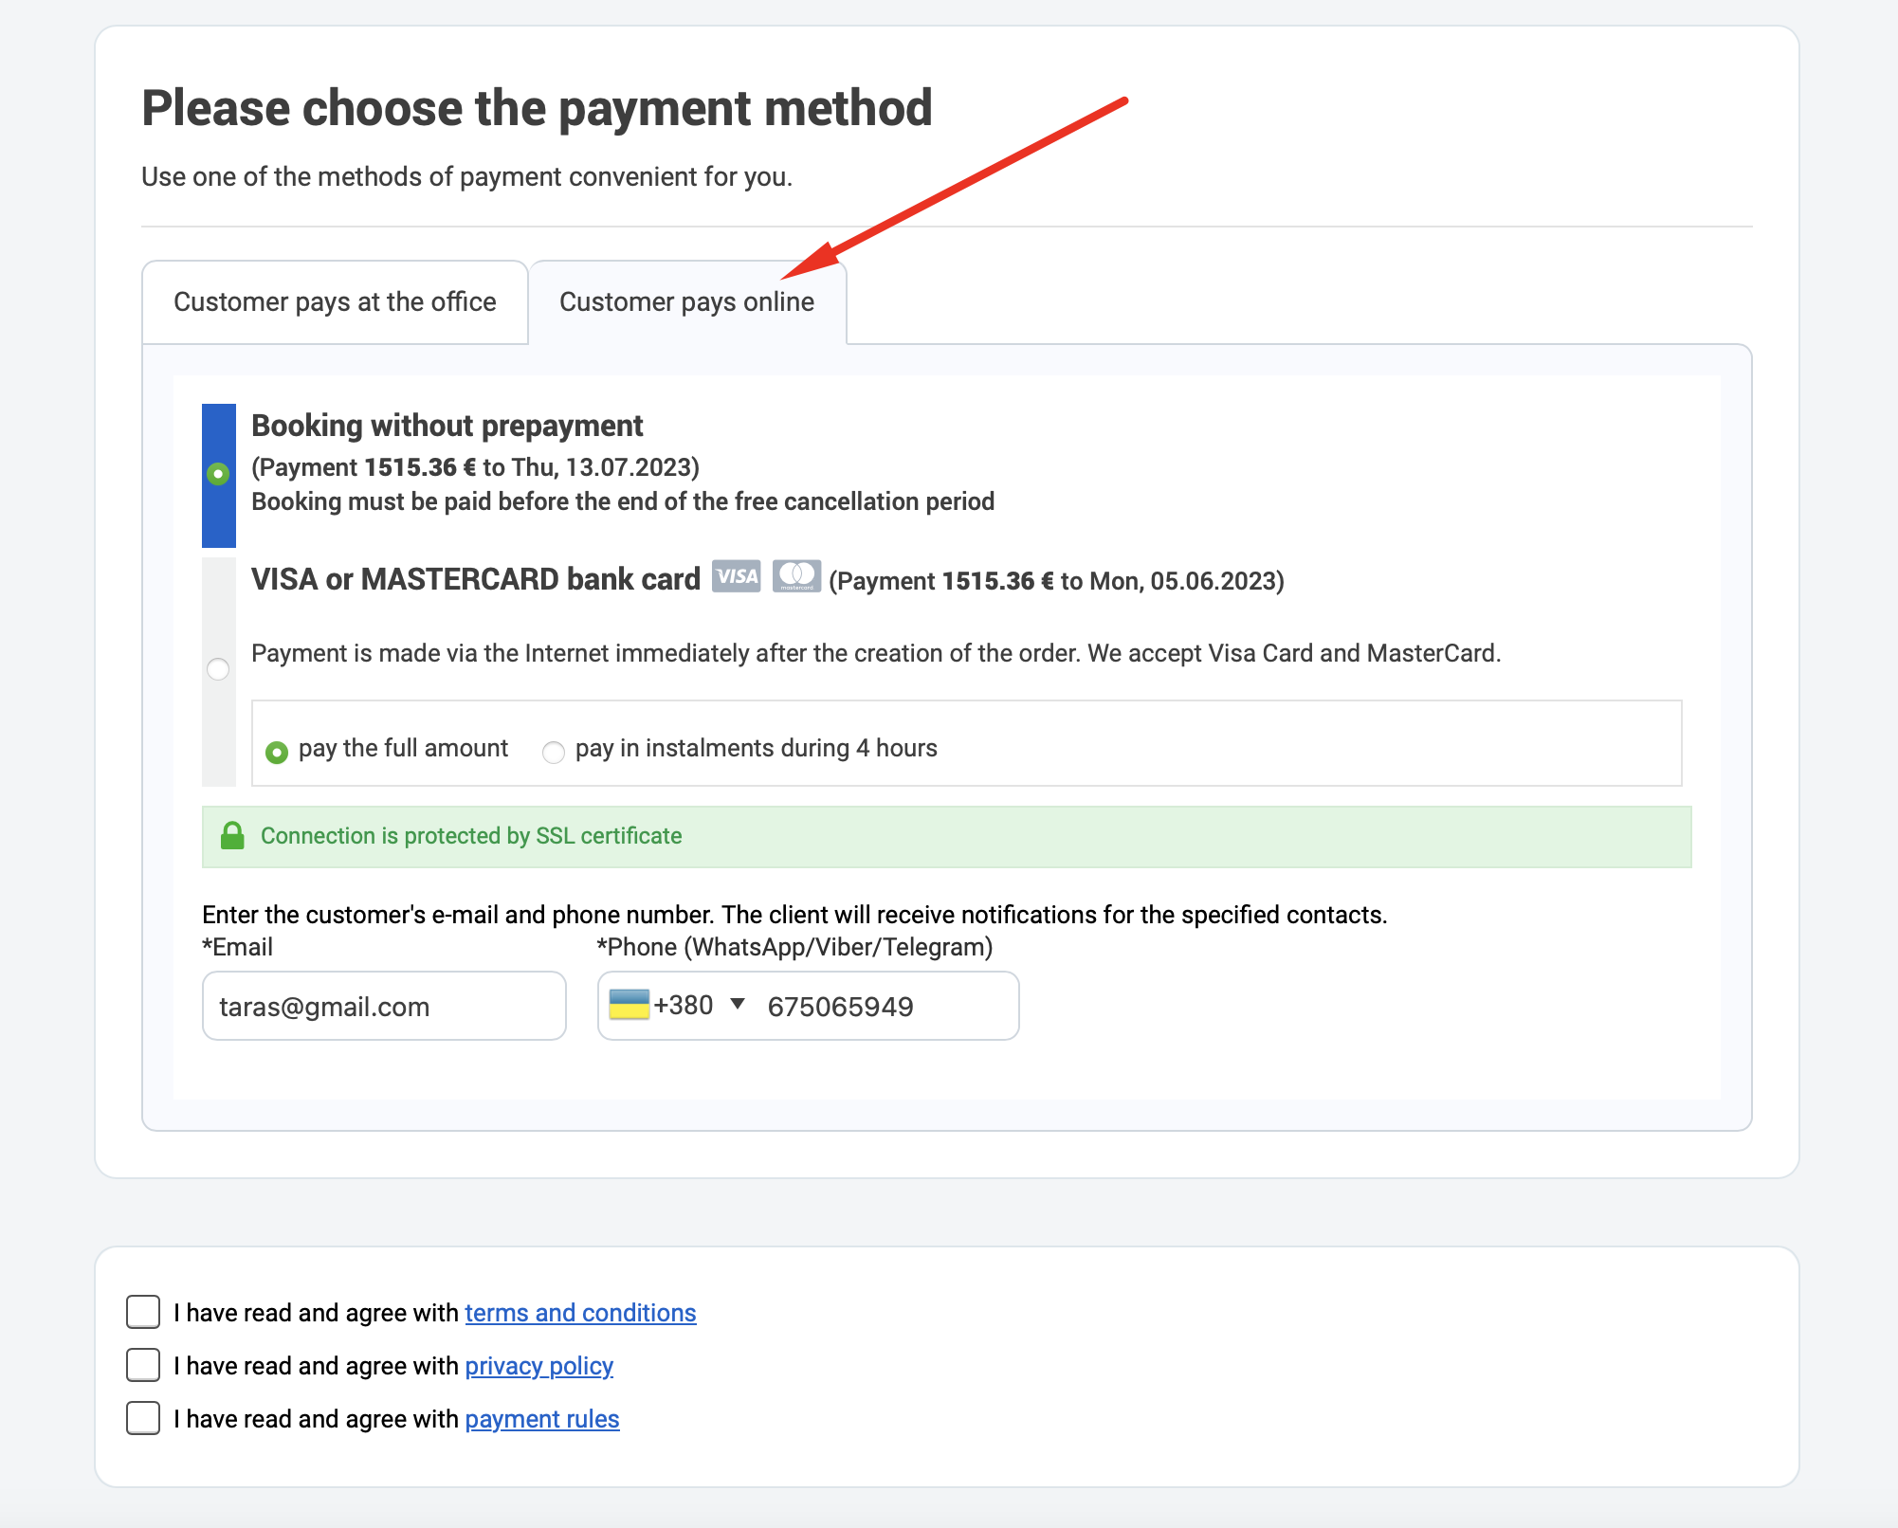This screenshot has height=1528, width=1898.
Task: Switch to Customer pays online tab
Action: [686, 302]
